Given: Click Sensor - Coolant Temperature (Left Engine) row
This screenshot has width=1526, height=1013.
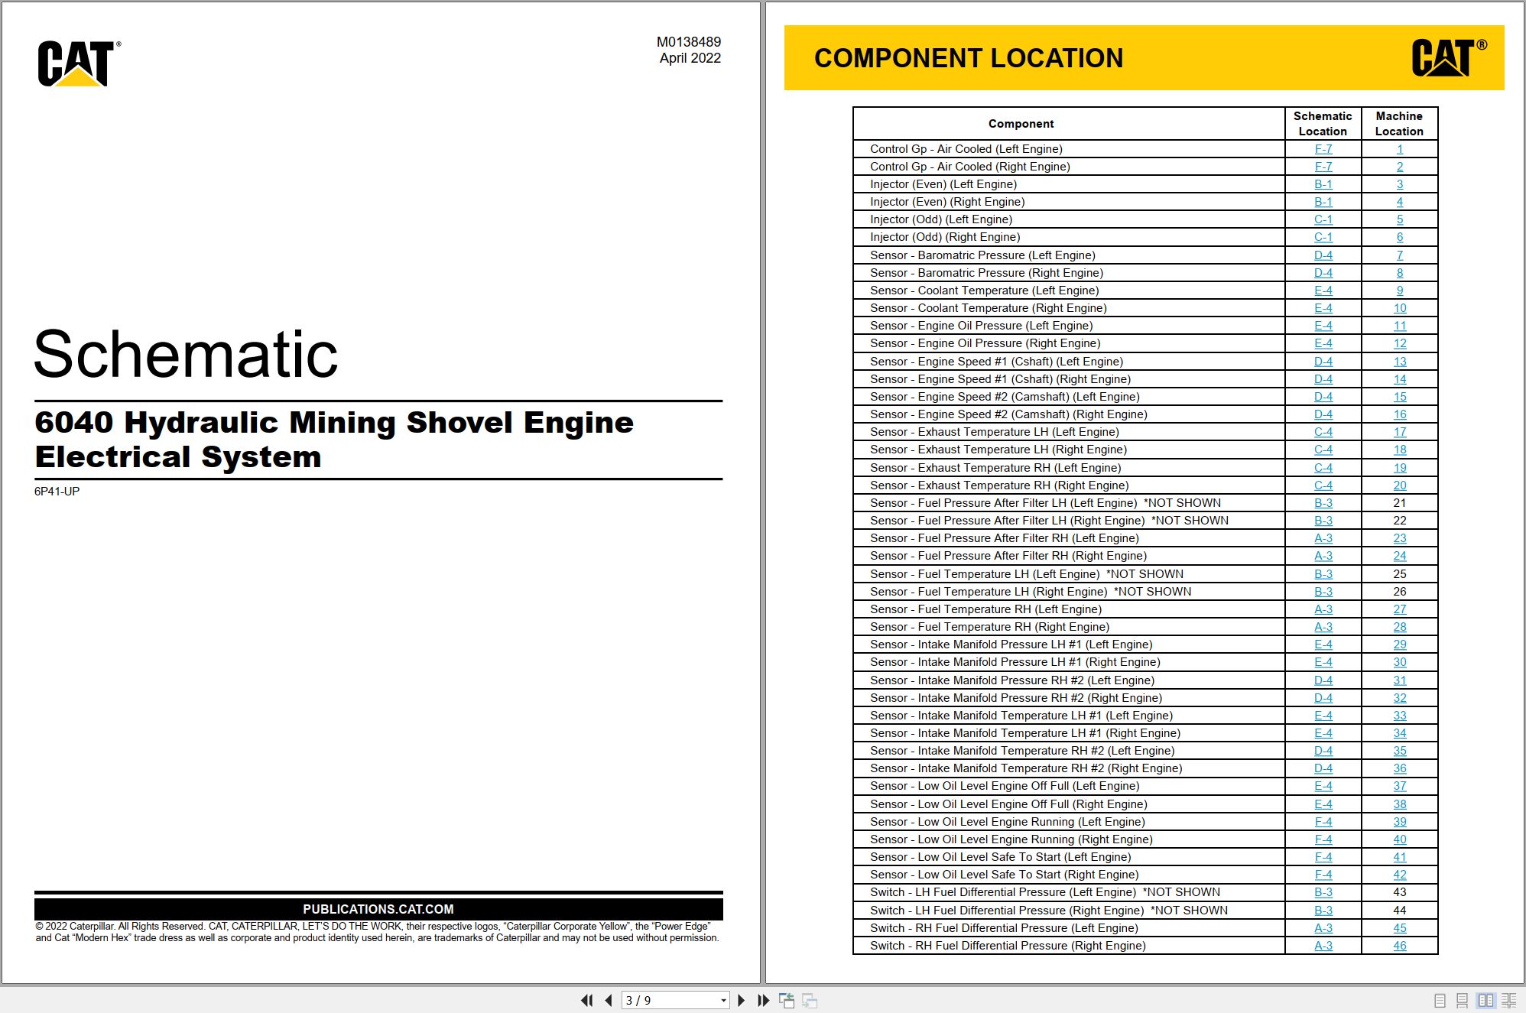Looking at the screenshot, I should pyautogui.click(x=1145, y=291).
